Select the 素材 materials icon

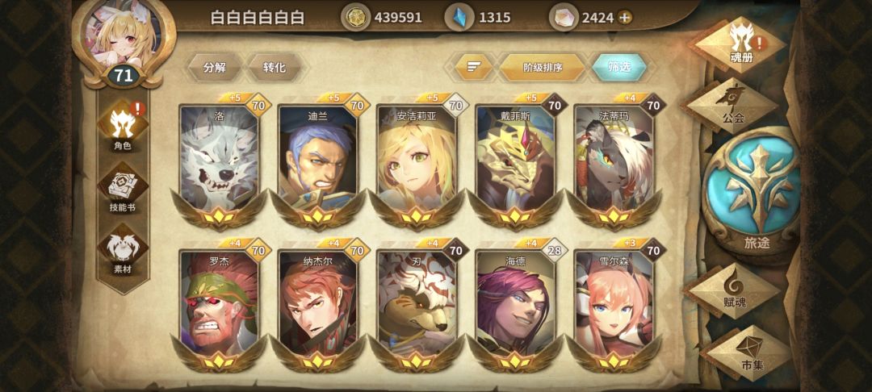123,252
